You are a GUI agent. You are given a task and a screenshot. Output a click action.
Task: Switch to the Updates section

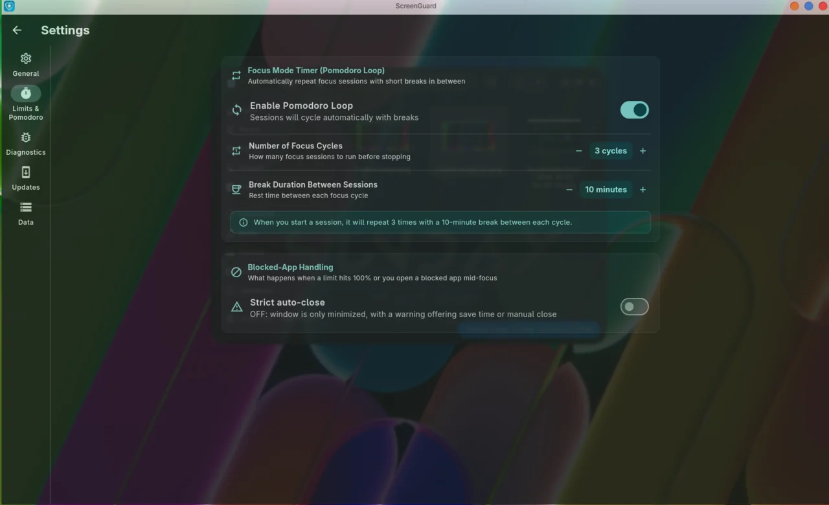point(26,179)
